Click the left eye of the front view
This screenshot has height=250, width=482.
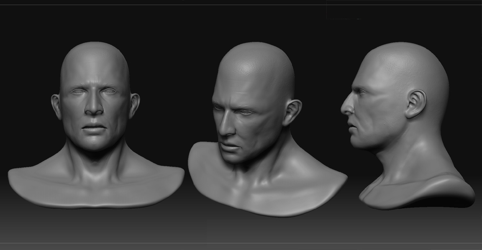point(78,91)
